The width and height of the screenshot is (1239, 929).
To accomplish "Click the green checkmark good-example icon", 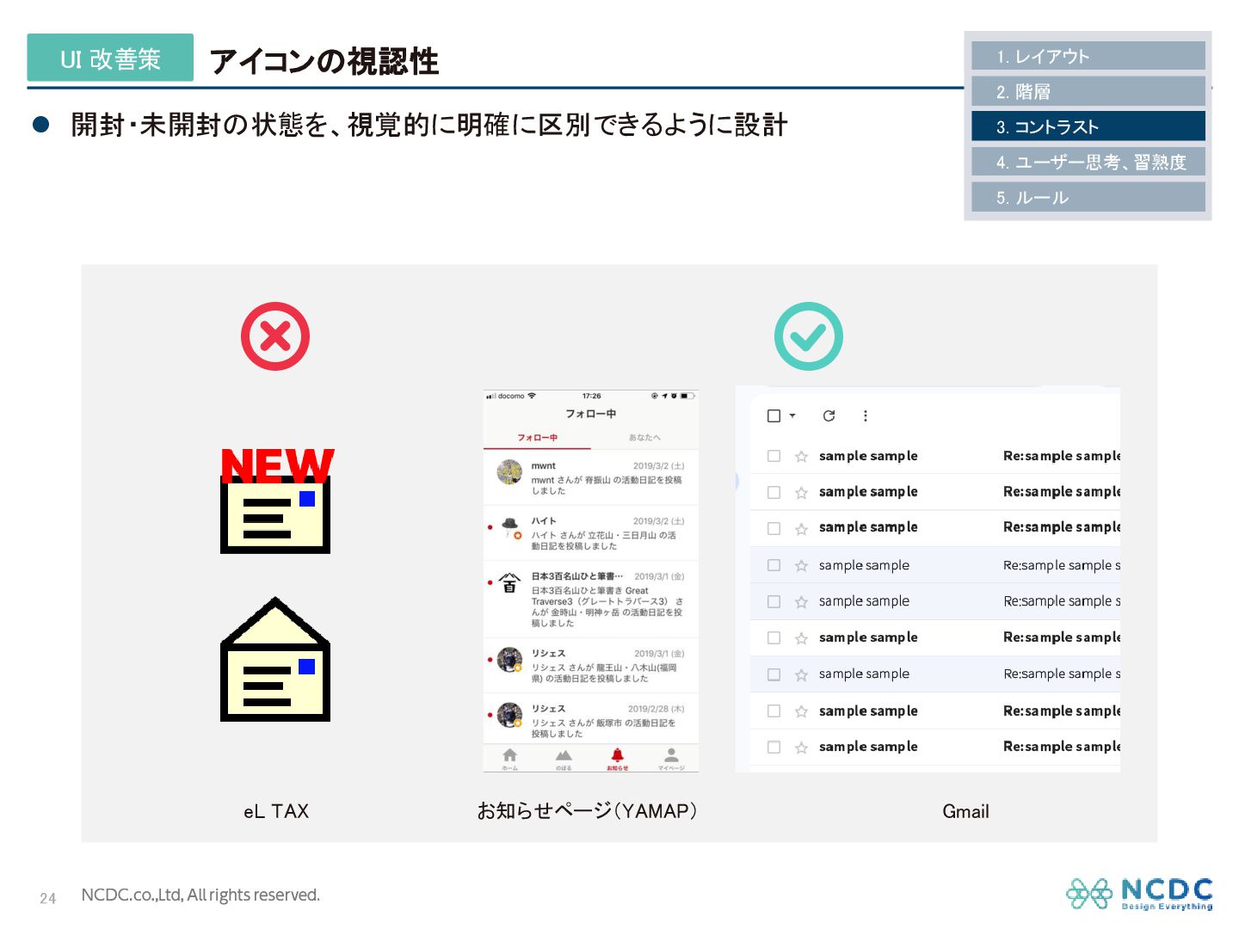I will click(x=808, y=336).
